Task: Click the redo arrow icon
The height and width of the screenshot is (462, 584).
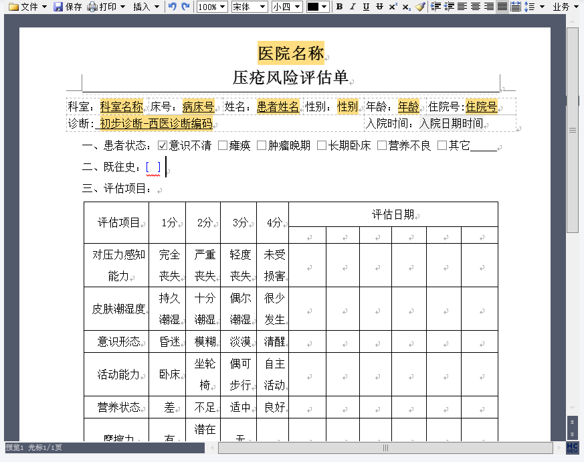Action: (x=185, y=7)
